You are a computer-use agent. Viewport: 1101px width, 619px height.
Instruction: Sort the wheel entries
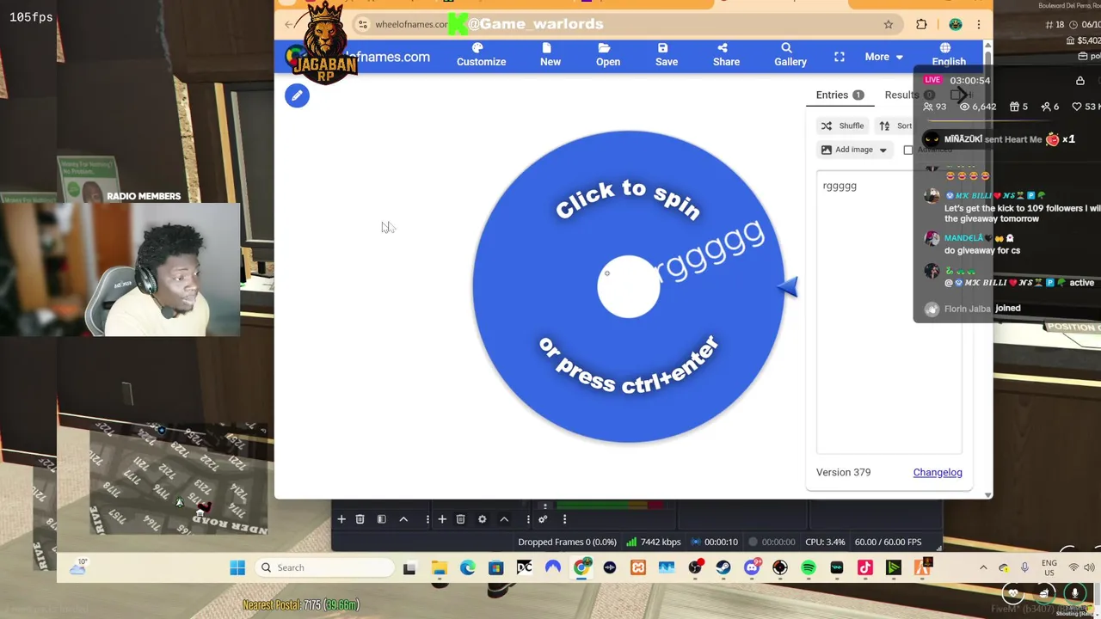tap(895, 126)
